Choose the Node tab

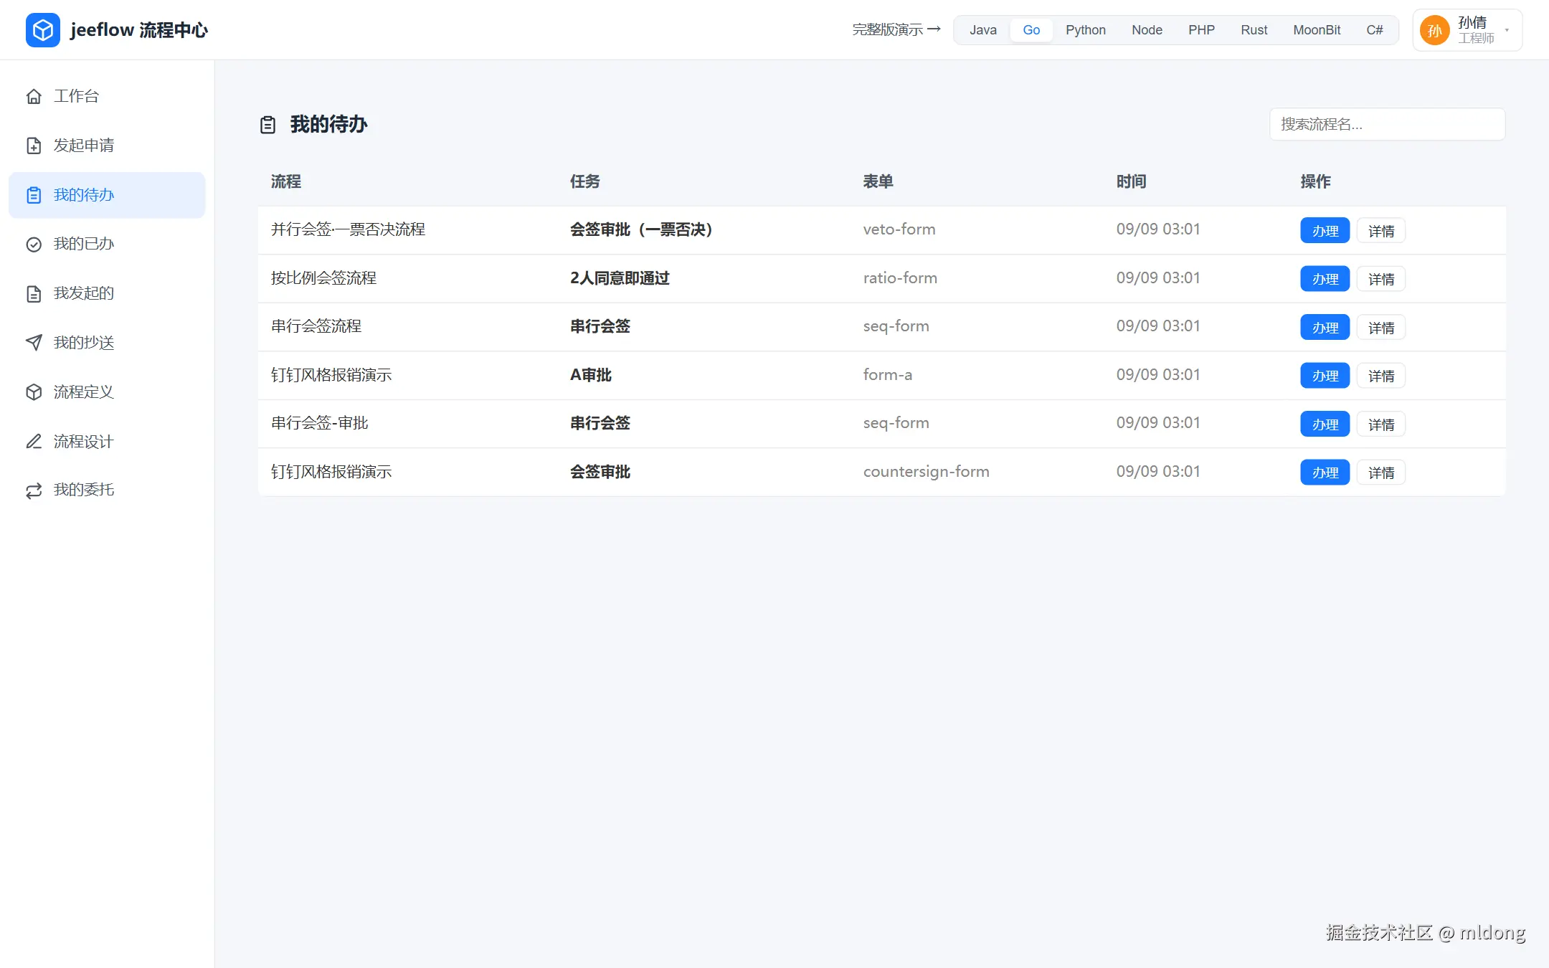pos(1147,30)
